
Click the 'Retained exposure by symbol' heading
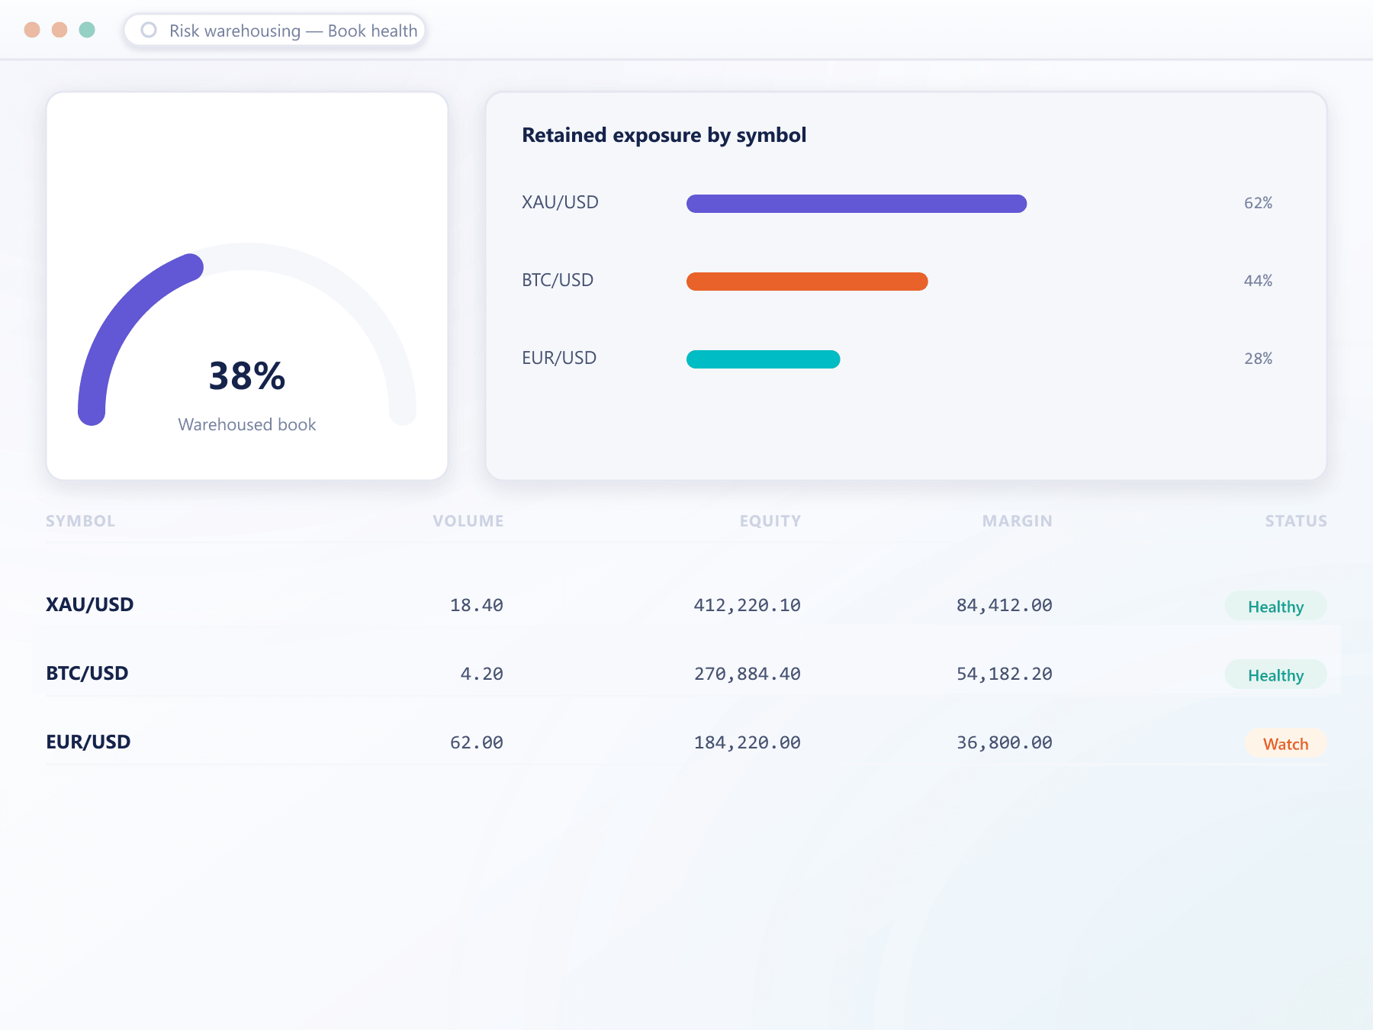(664, 135)
